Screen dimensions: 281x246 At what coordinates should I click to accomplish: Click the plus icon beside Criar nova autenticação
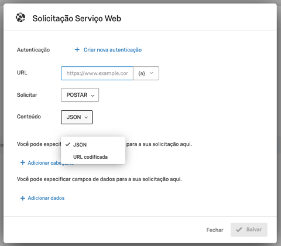77,49
